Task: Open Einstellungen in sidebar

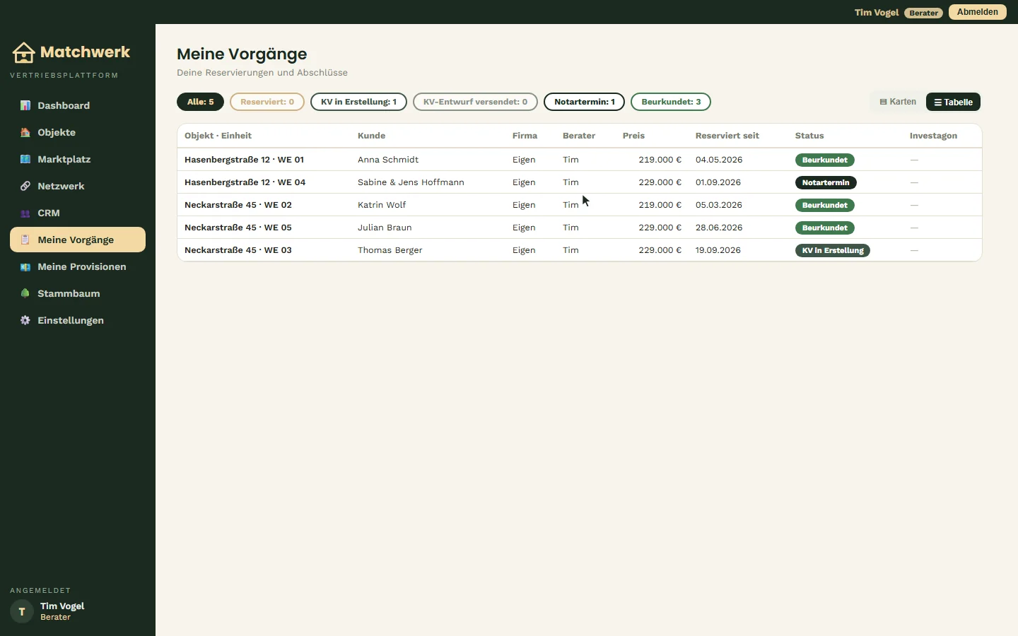Action: pos(78,320)
